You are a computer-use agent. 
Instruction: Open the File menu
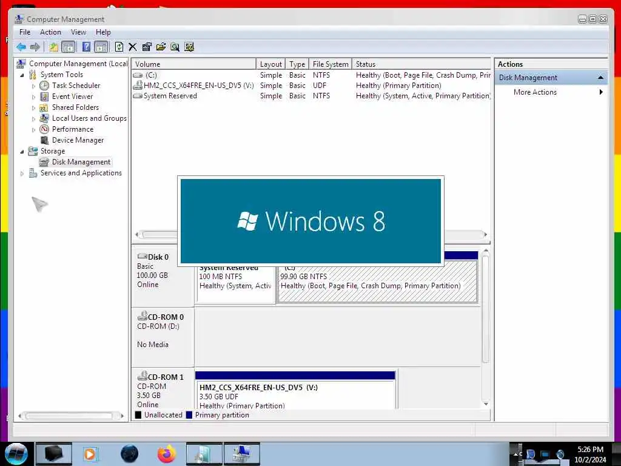(x=24, y=32)
